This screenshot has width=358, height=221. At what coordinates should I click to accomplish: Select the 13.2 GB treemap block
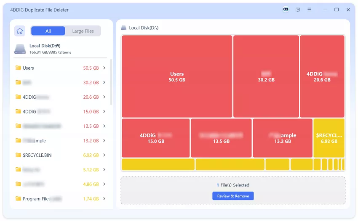(283, 138)
